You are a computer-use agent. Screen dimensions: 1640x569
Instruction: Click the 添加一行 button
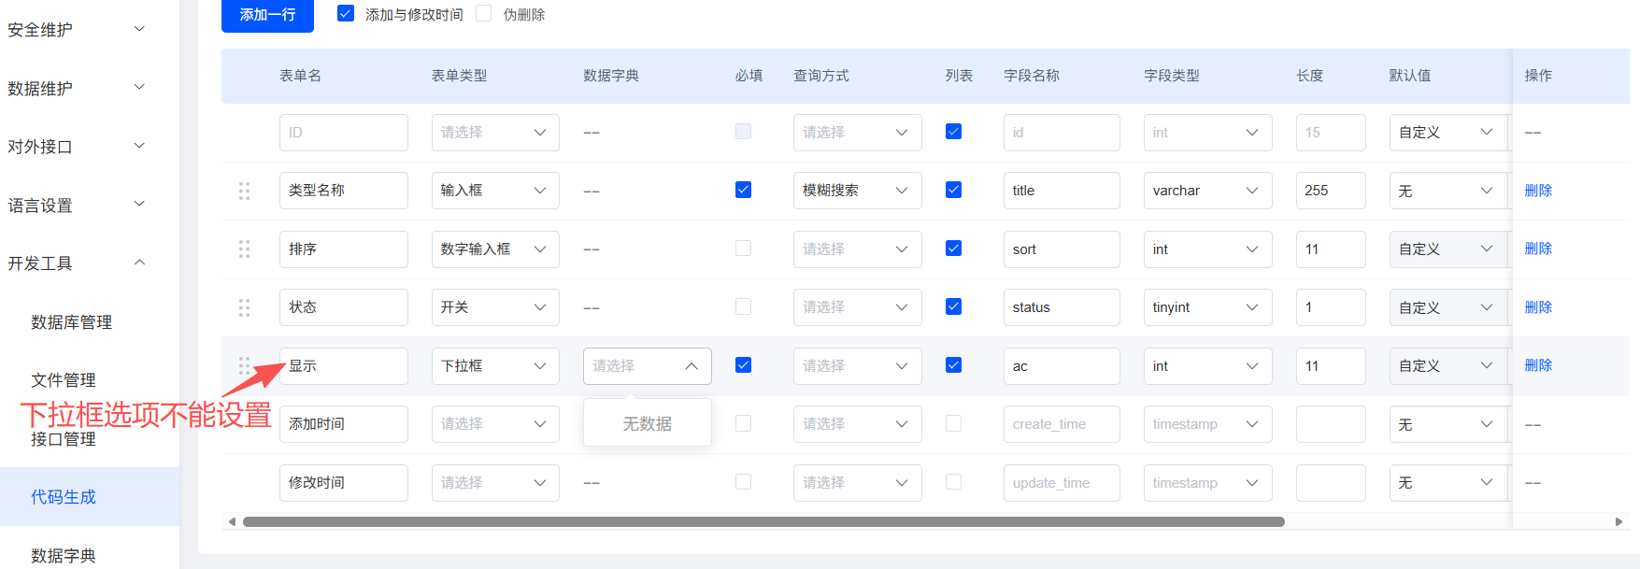[x=267, y=15]
